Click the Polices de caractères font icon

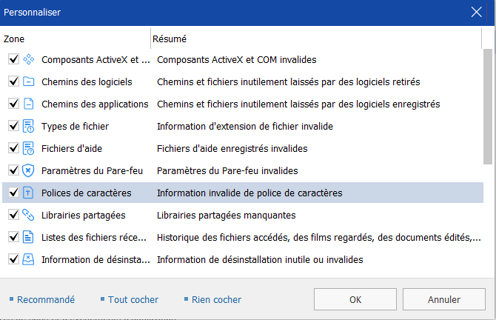pos(28,193)
